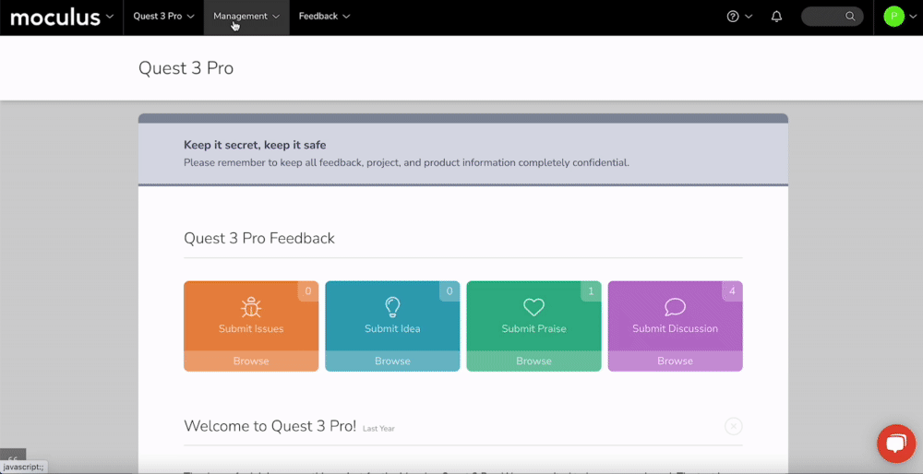Browse under the Submit Idea card

coord(392,361)
